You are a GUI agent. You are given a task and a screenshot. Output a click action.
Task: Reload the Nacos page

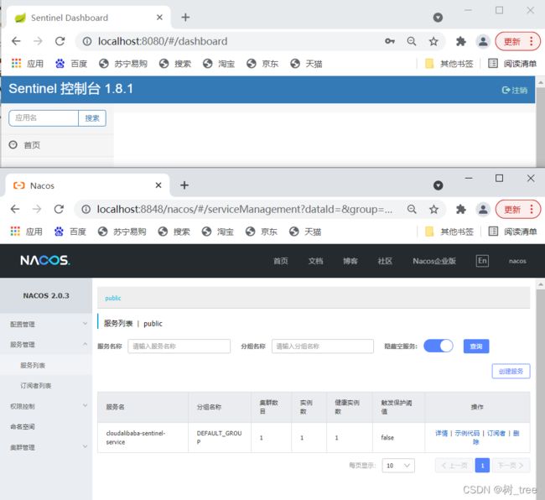59,209
